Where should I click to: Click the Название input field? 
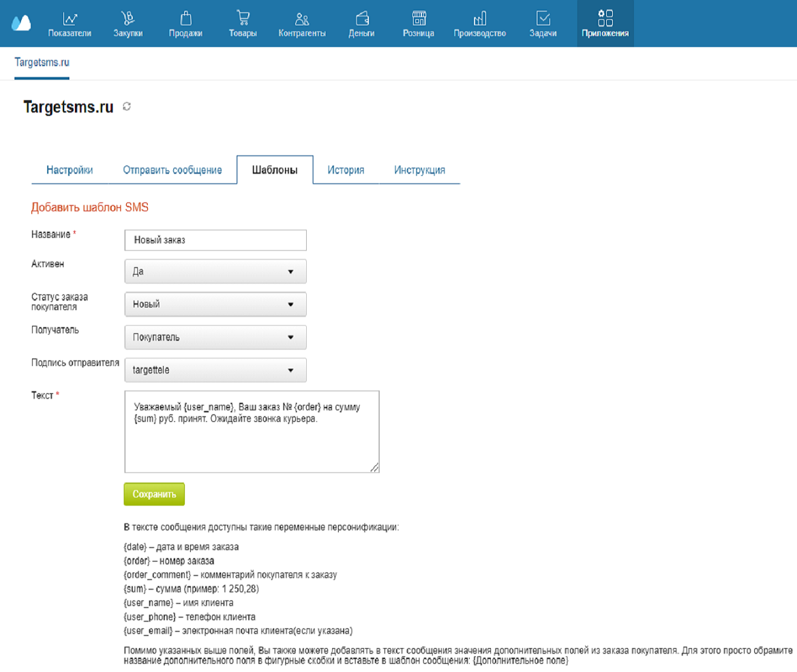coord(215,241)
